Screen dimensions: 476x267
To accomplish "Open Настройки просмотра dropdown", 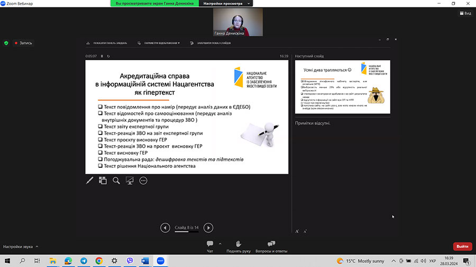I will tap(226, 3).
